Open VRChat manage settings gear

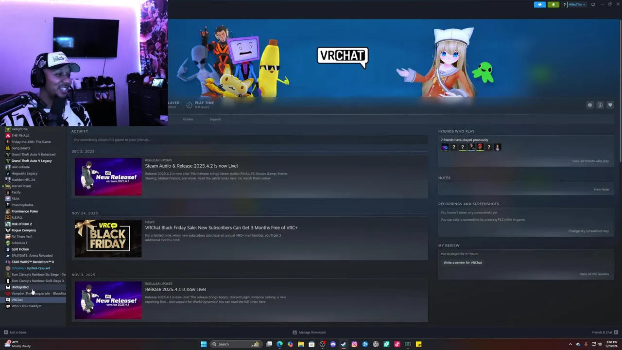(x=590, y=105)
